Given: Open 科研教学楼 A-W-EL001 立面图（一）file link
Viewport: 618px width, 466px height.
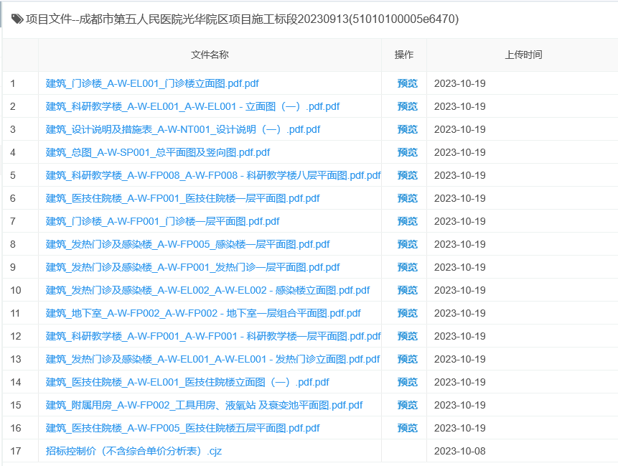Looking at the screenshot, I should pyautogui.click(x=192, y=106).
